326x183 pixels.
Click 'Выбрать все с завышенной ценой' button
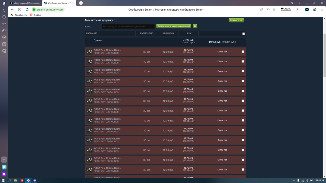173,26
